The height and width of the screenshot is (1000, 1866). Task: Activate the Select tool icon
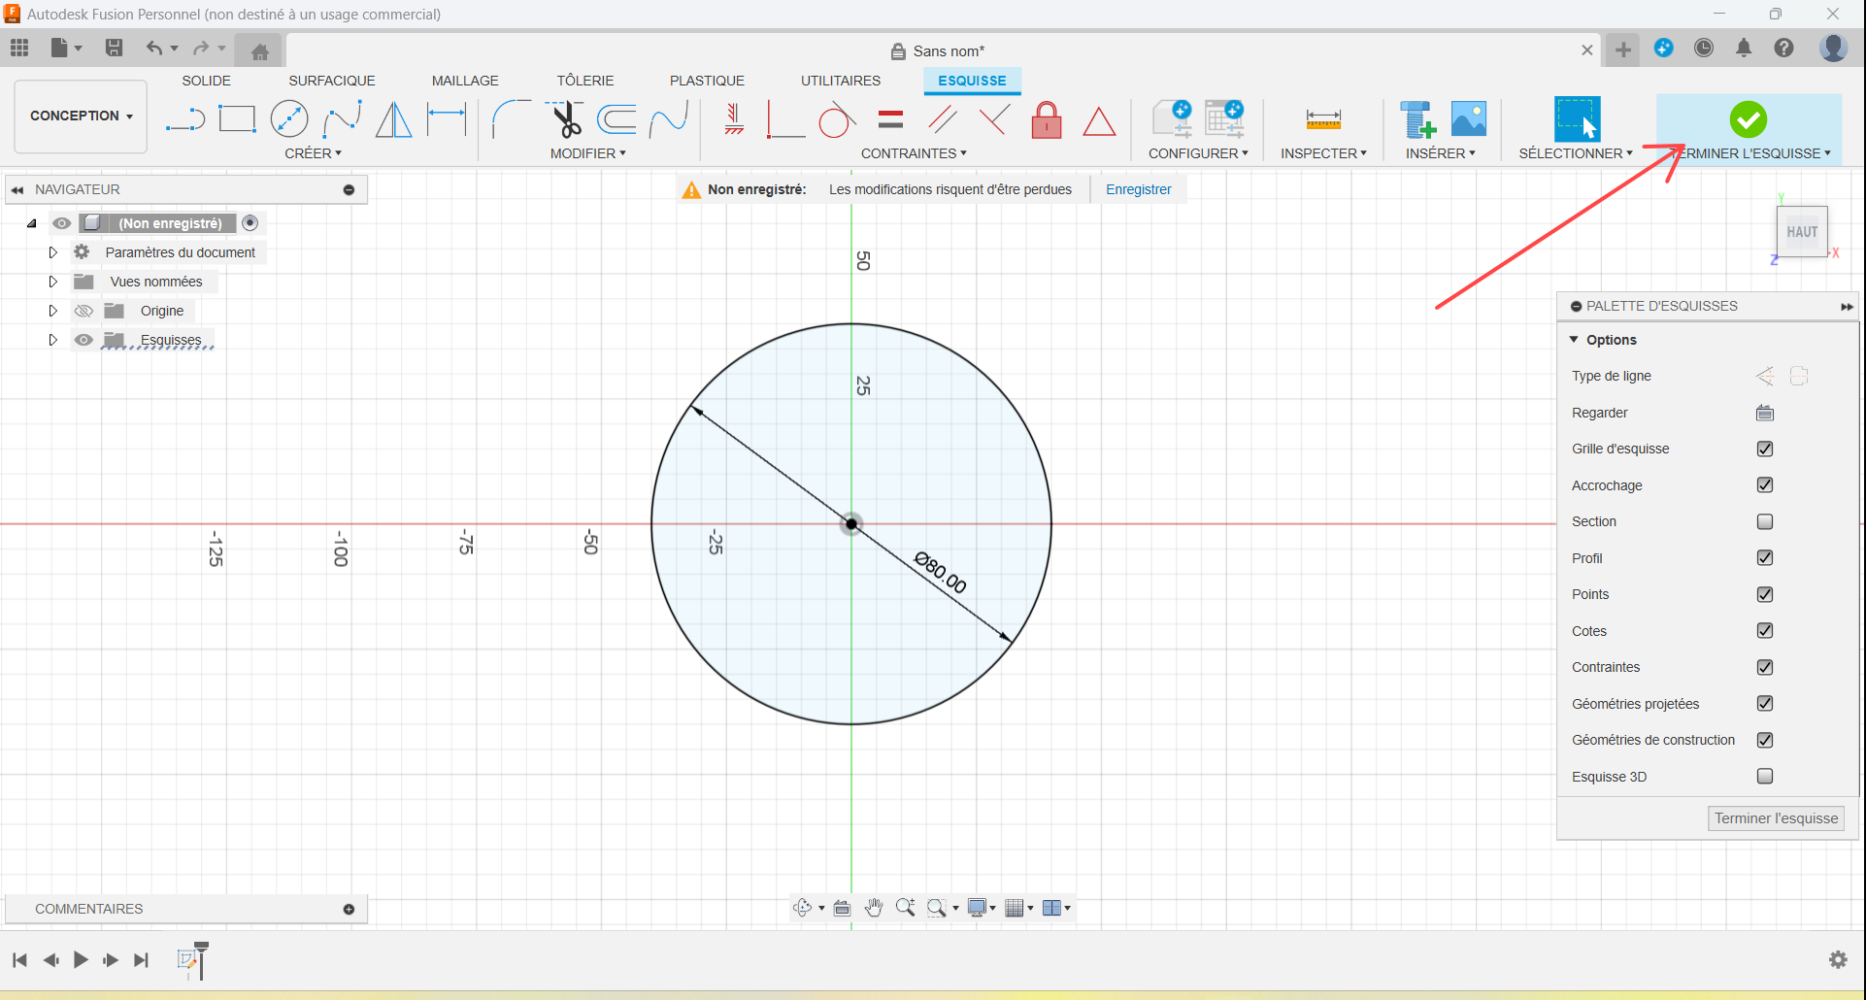tap(1577, 119)
